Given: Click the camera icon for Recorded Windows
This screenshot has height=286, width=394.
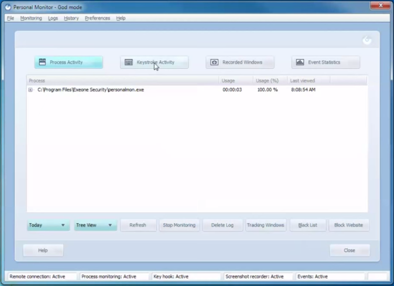Looking at the screenshot, I should [x=214, y=62].
